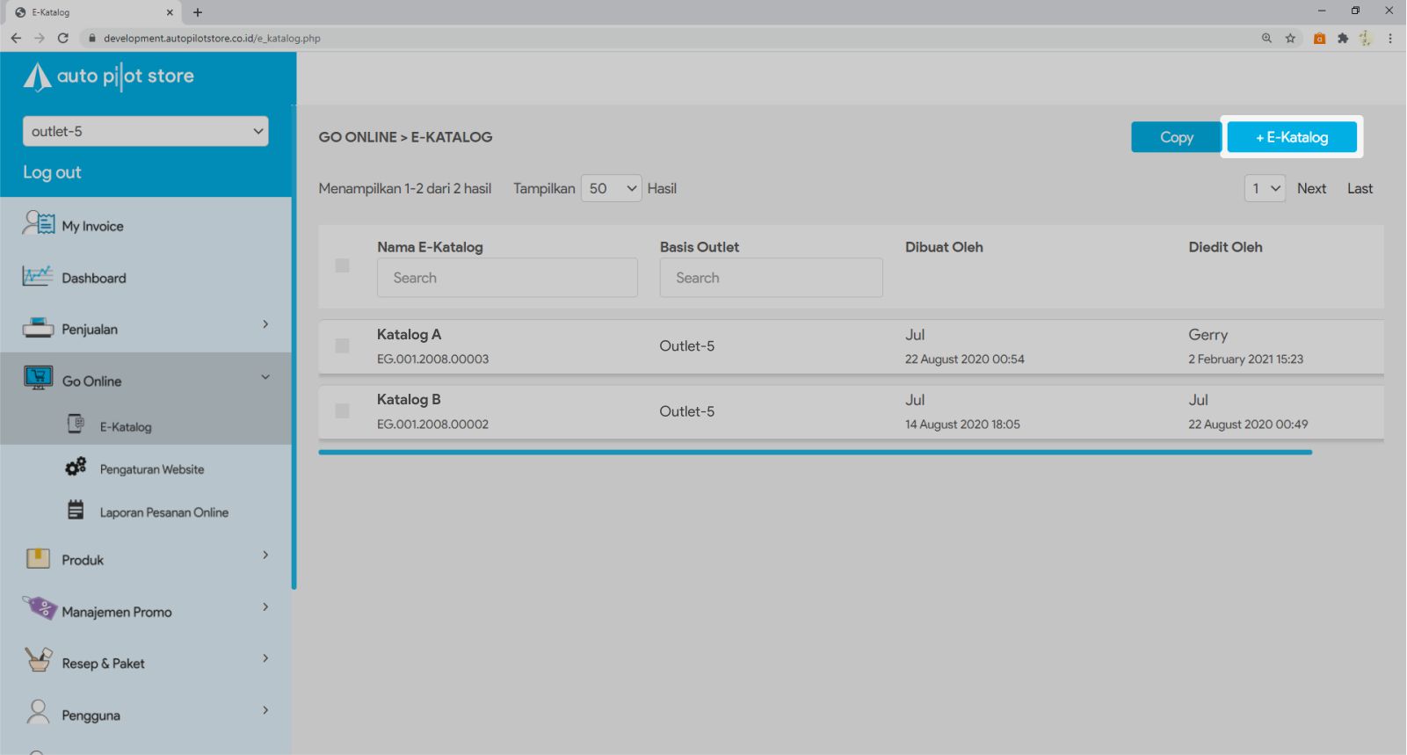Open the Tampilkan 50 results dropdown
The height and width of the screenshot is (755, 1407).
(x=611, y=189)
